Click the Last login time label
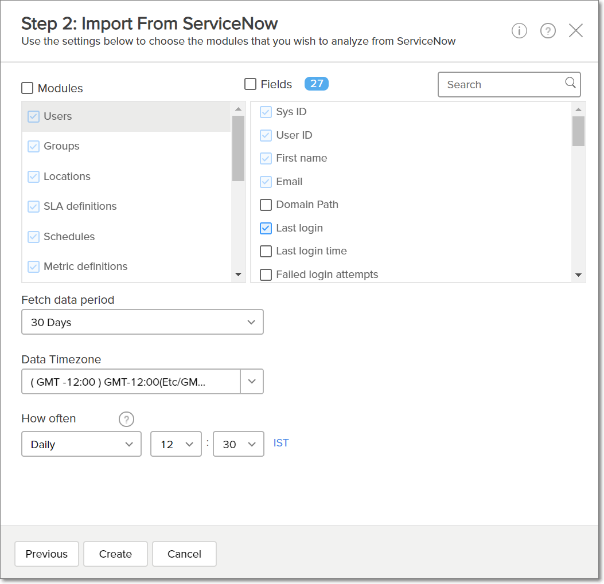This screenshot has height=584, width=604. [x=311, y=251]
